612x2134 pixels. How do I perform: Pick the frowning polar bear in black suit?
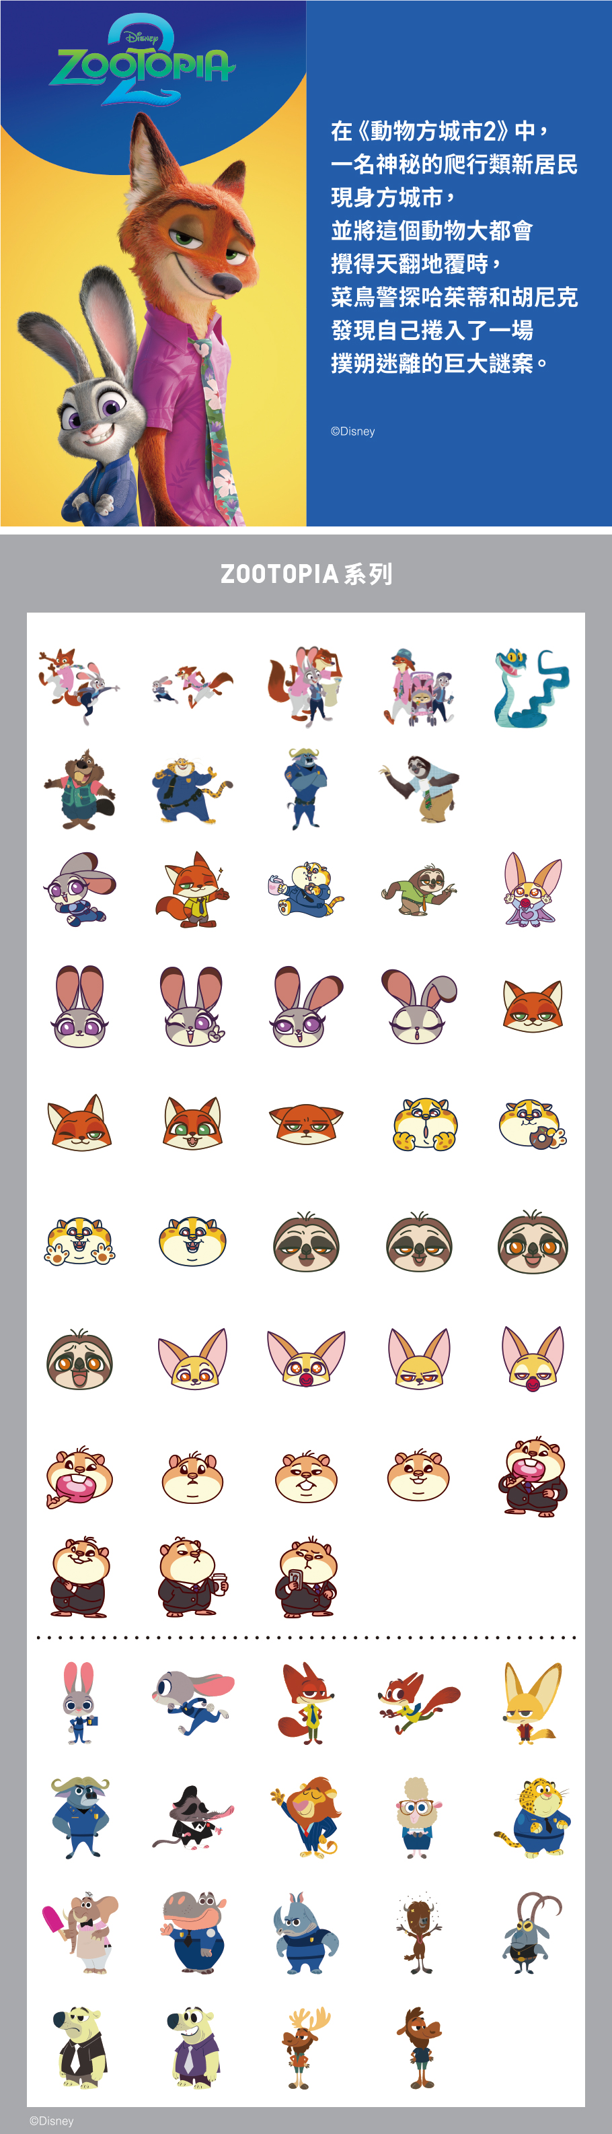79,2046
